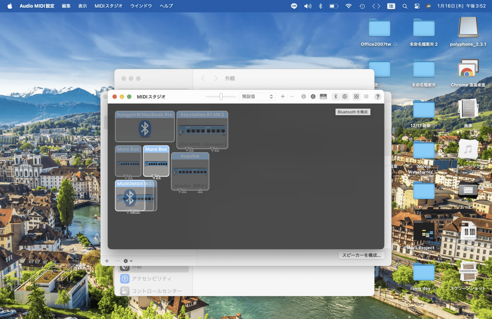Click the piano keyboard test setup icon
The width and height of the screenshot is (492, 319).
323,96
